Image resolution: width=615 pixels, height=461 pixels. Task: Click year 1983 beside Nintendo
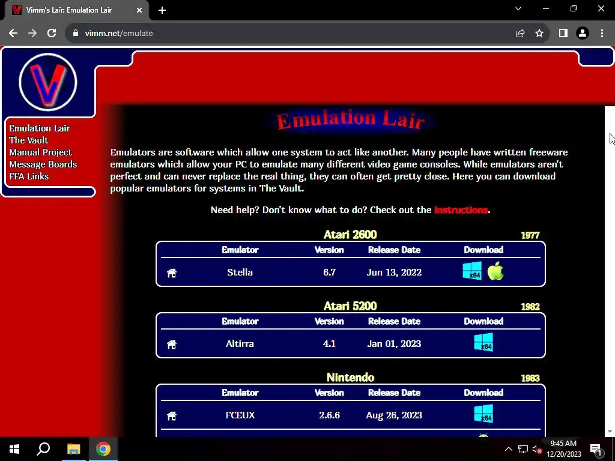(x=530, y=378)
